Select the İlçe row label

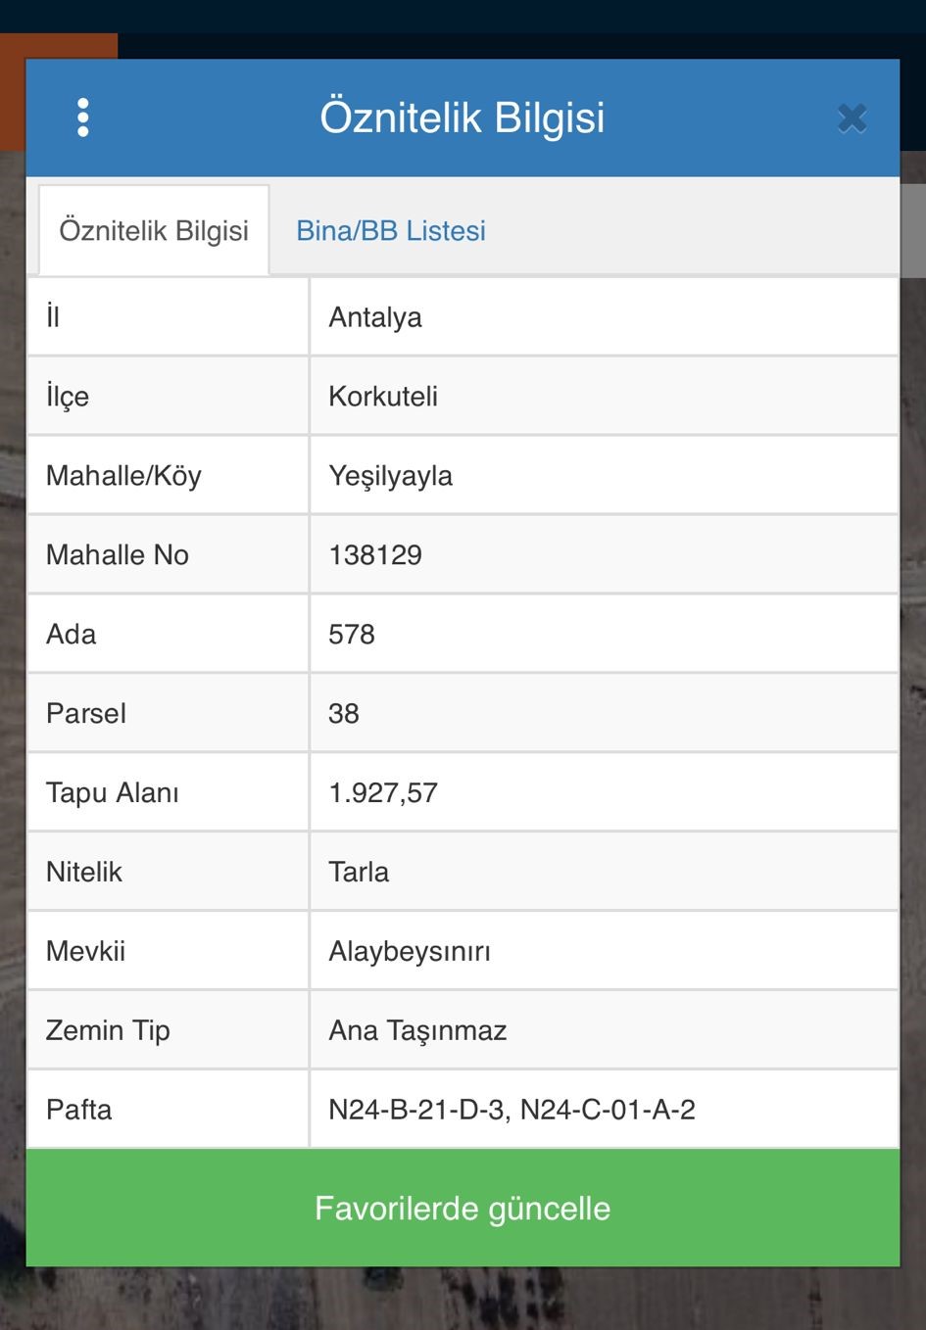(x=68, y=397)
